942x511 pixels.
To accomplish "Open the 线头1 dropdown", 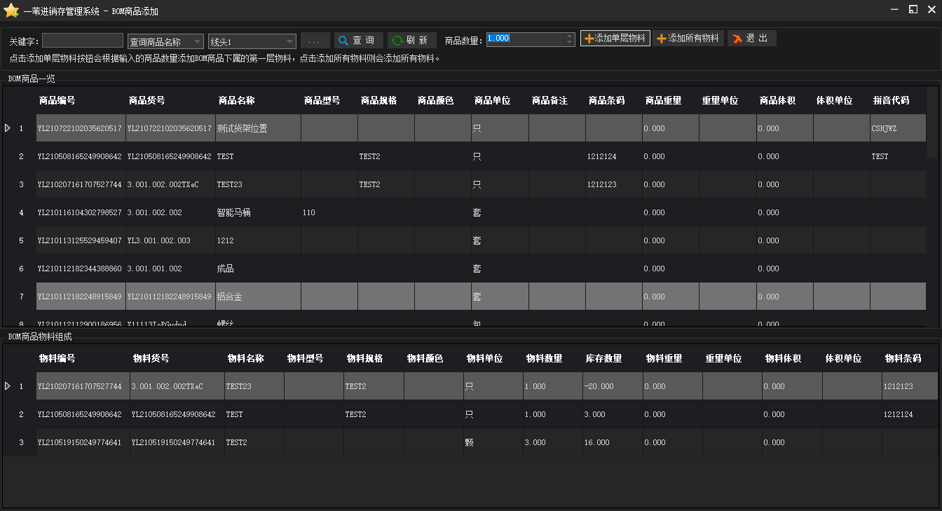I will (289, 42).
